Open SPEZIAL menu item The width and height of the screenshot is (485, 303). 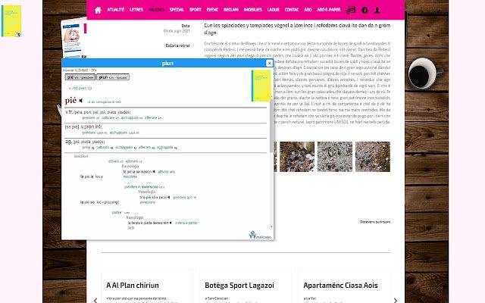pyautogui.click(x=177, y=10)
